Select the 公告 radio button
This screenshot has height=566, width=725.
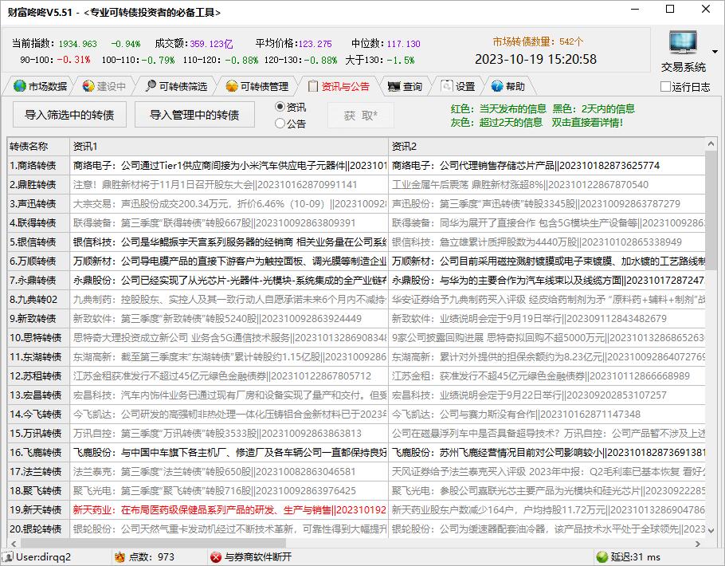(x=280, y=124)
